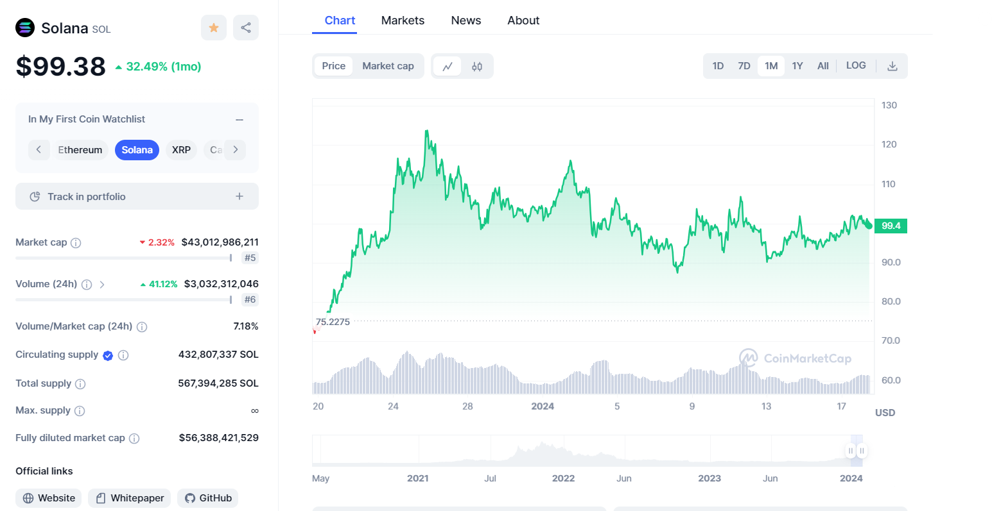Collapse the My First Coin Watchlist panel
Image resolution: width=992 pixels, height=511 pixels.
pos(239,120)
